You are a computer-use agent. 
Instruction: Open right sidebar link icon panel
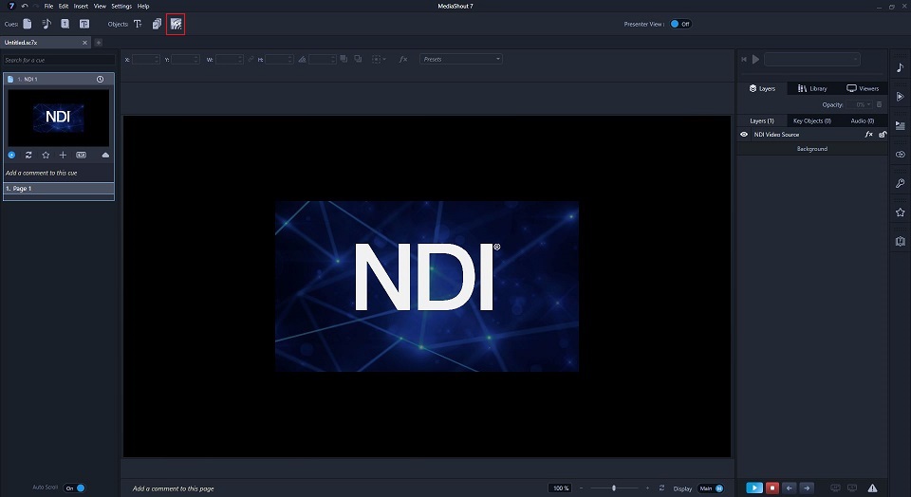pos(900,155)
